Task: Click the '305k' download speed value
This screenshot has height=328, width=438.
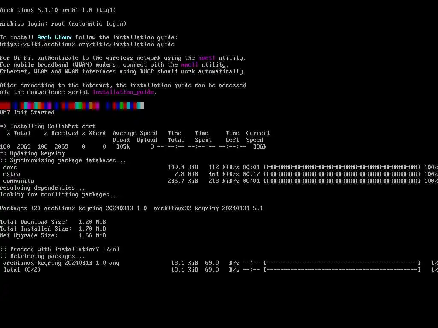Action: pos(123,147)
